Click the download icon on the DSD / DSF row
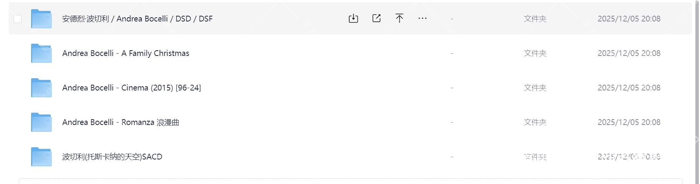700x184 pixels. (x=353, y=18)
